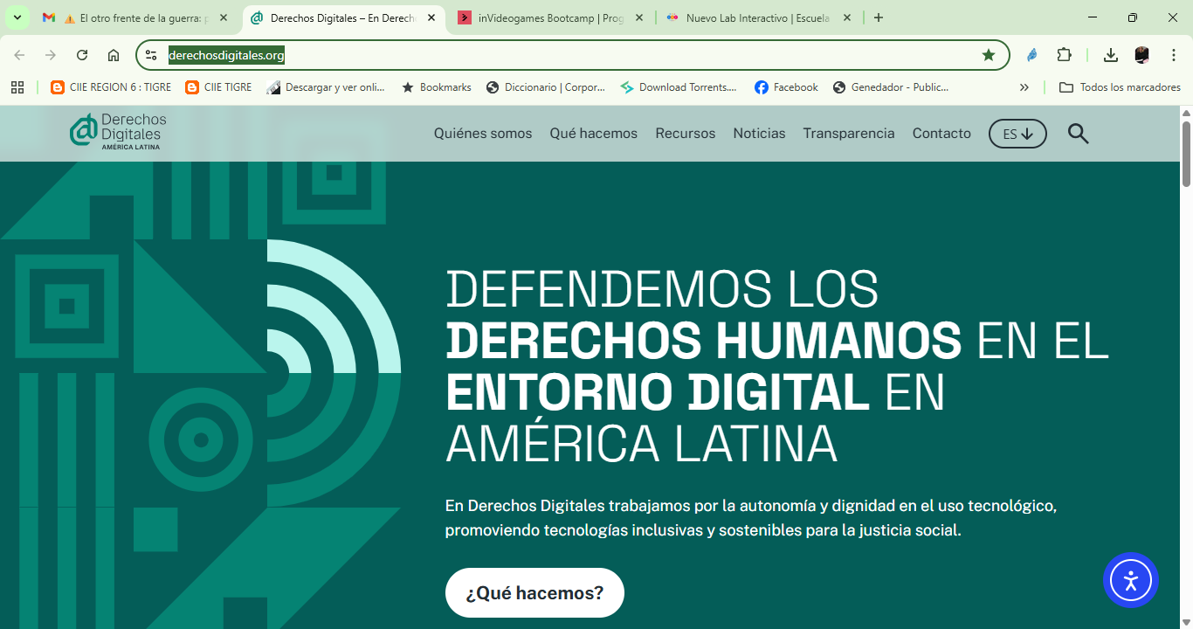Select the Noticias menu item
The height and width of the screenshot is (629, 1193).
pos(759,133)
